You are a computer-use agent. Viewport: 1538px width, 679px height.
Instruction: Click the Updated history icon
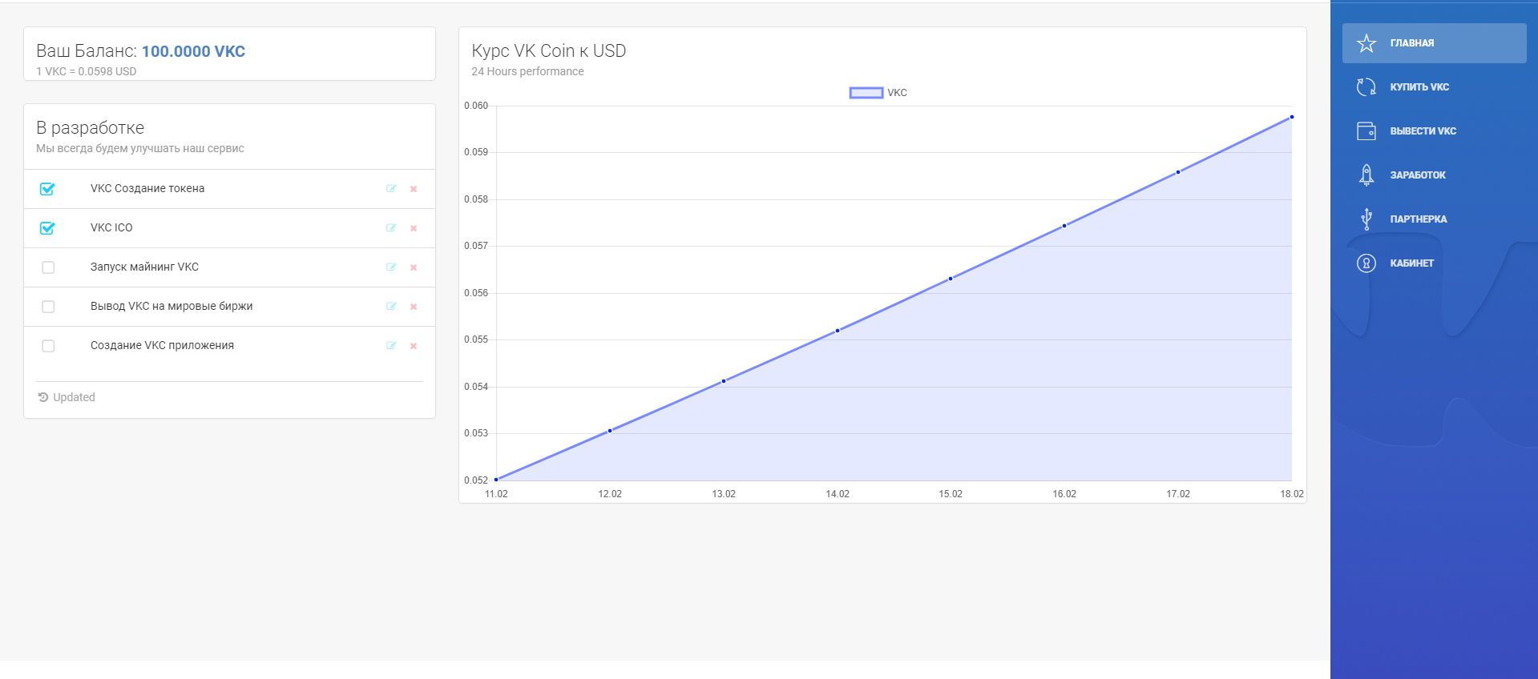[x=43, y=397]
